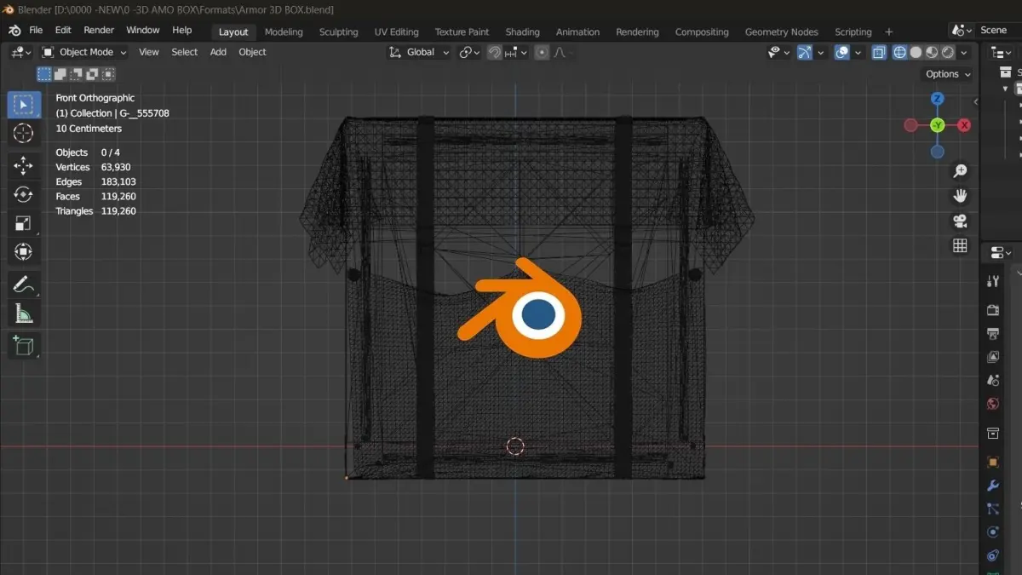
Task: Open the object visibility selectability dropdown
Action: pyautogui.click(x=778, y=52)
